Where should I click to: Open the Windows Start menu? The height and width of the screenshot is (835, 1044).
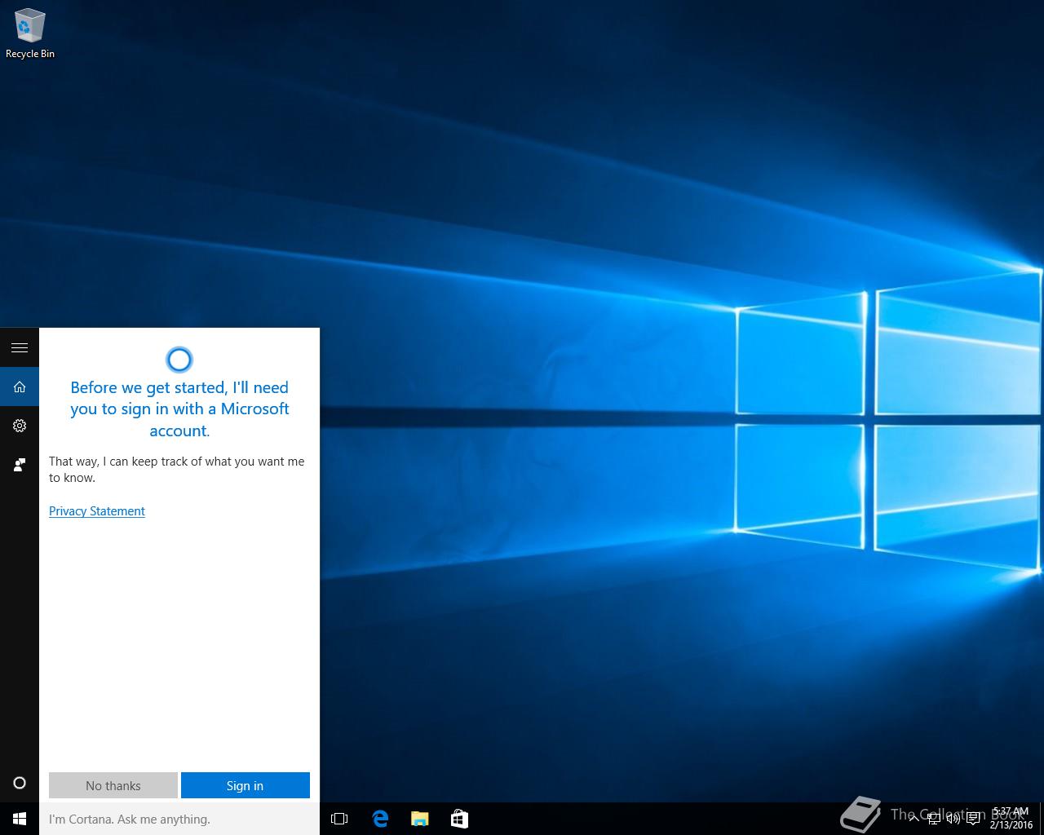(x=20, y=819)
